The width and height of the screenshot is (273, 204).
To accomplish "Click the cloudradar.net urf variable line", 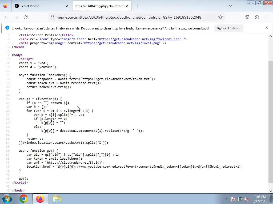I will pyautogui.click(x=66, y=163).
